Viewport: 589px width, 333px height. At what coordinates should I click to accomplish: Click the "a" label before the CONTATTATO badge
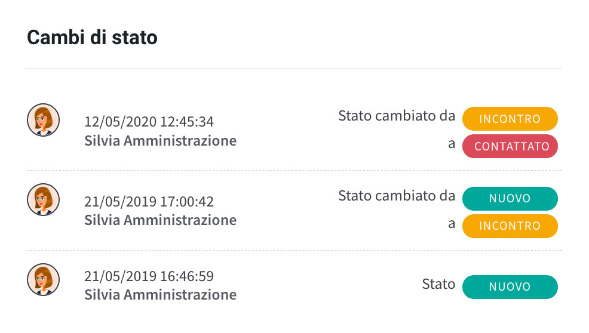[x=452, y=144]
